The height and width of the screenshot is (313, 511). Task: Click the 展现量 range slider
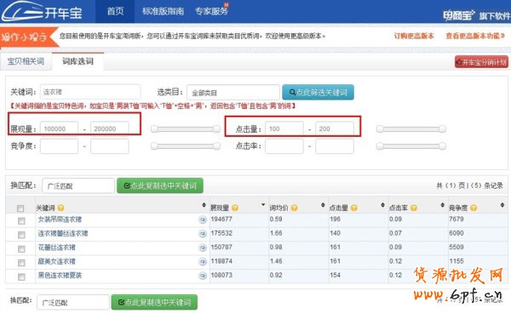click(186, 129)
